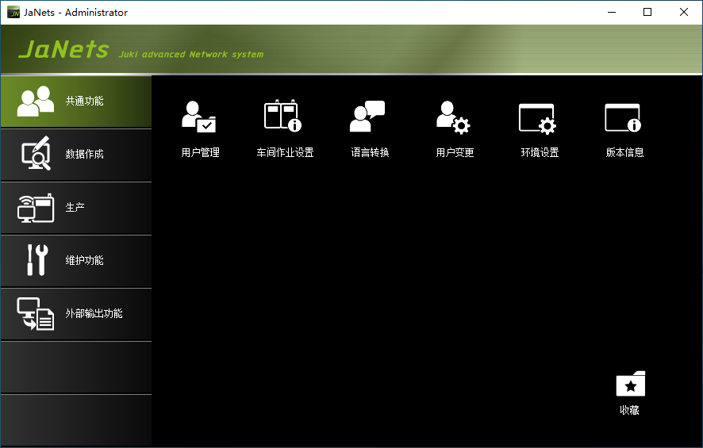Open the 收藏 favorites star folder
Image resolution: width=703 pixels, height=448 pixels.
click(630, 385)
